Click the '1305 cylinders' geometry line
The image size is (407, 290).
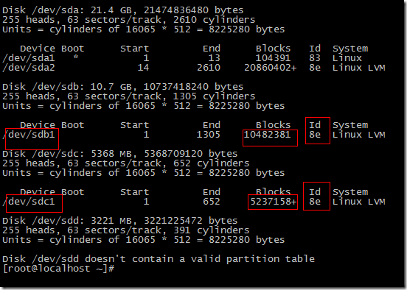coord(129,96)
